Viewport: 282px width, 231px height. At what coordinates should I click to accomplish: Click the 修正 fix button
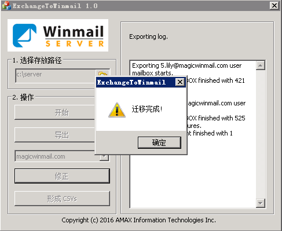point(62,176)
